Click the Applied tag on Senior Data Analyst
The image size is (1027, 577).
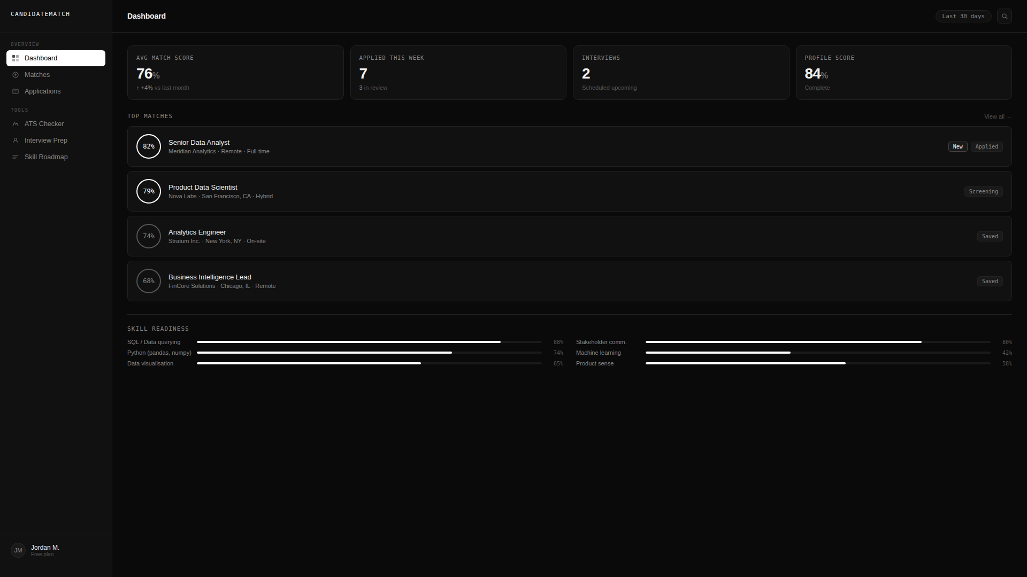(986, 146)
